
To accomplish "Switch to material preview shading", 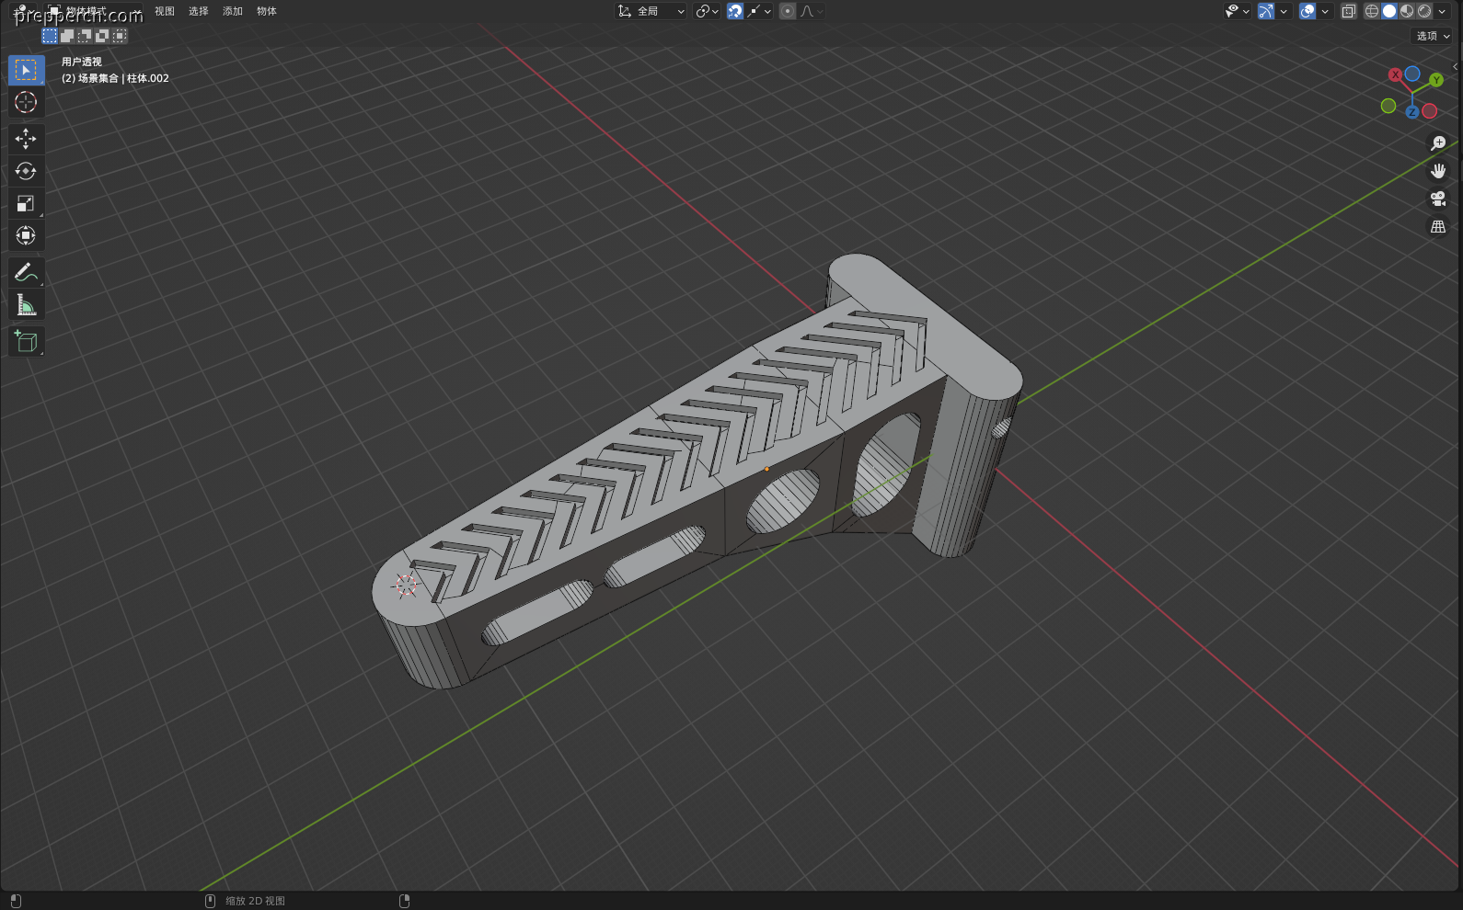I will 1407,11.
